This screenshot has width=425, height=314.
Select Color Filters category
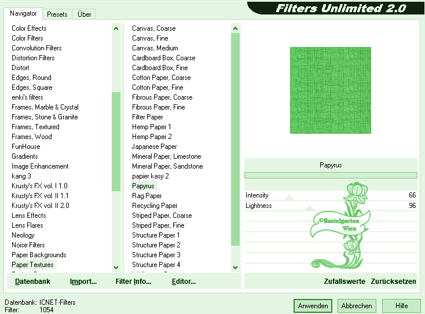coord(27,38)
